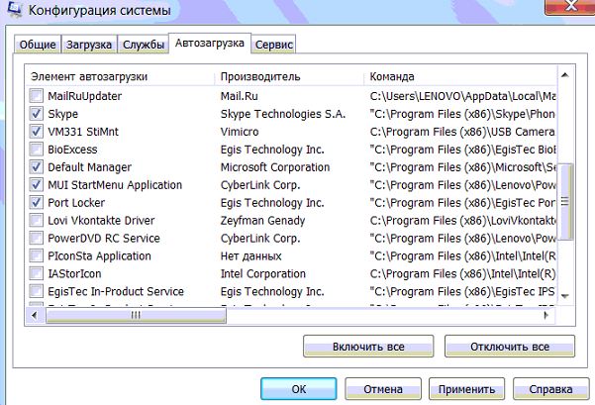Open the Общие tab
595x405 pixels.
pos(38,45)
